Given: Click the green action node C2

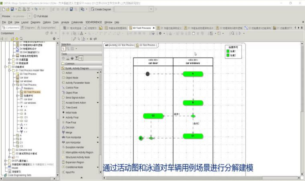Looking at the screenshot, I should point(153,116).
